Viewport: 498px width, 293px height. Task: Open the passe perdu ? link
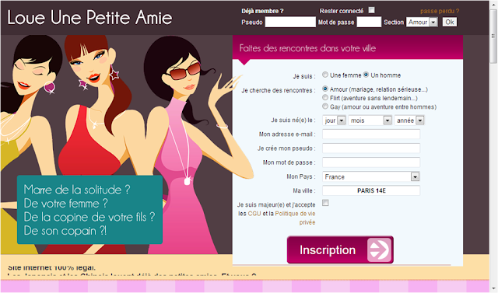tap(440, 11)
